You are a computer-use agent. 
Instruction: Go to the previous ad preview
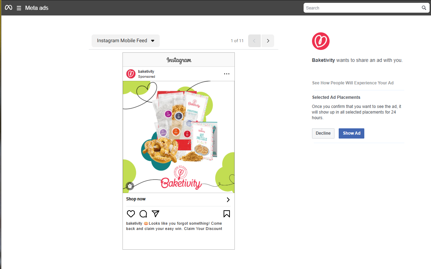(x=254, y=41)
